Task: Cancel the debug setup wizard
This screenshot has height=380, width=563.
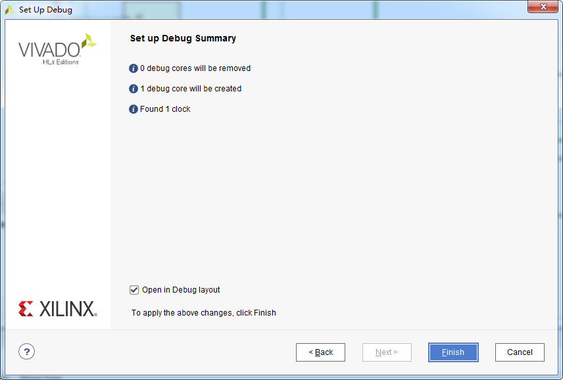Action: point(520,352)
